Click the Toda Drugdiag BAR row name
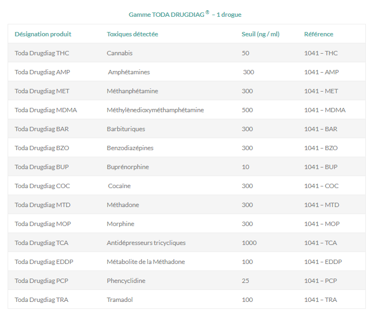 click(x=41, y=129)
